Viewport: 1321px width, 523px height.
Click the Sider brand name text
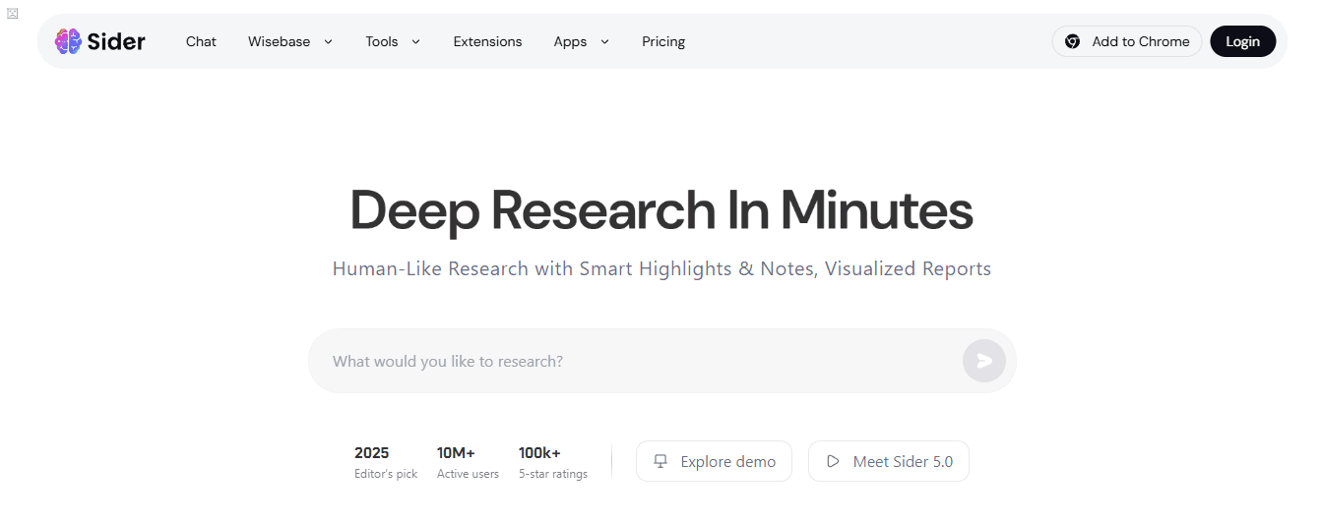tap(116, 41)
